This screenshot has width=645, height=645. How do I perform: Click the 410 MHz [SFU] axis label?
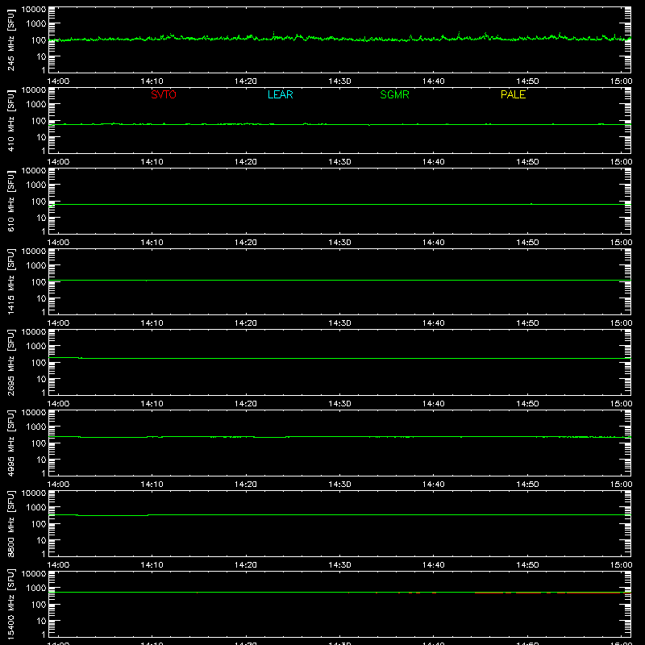click(x=10, y=121)
